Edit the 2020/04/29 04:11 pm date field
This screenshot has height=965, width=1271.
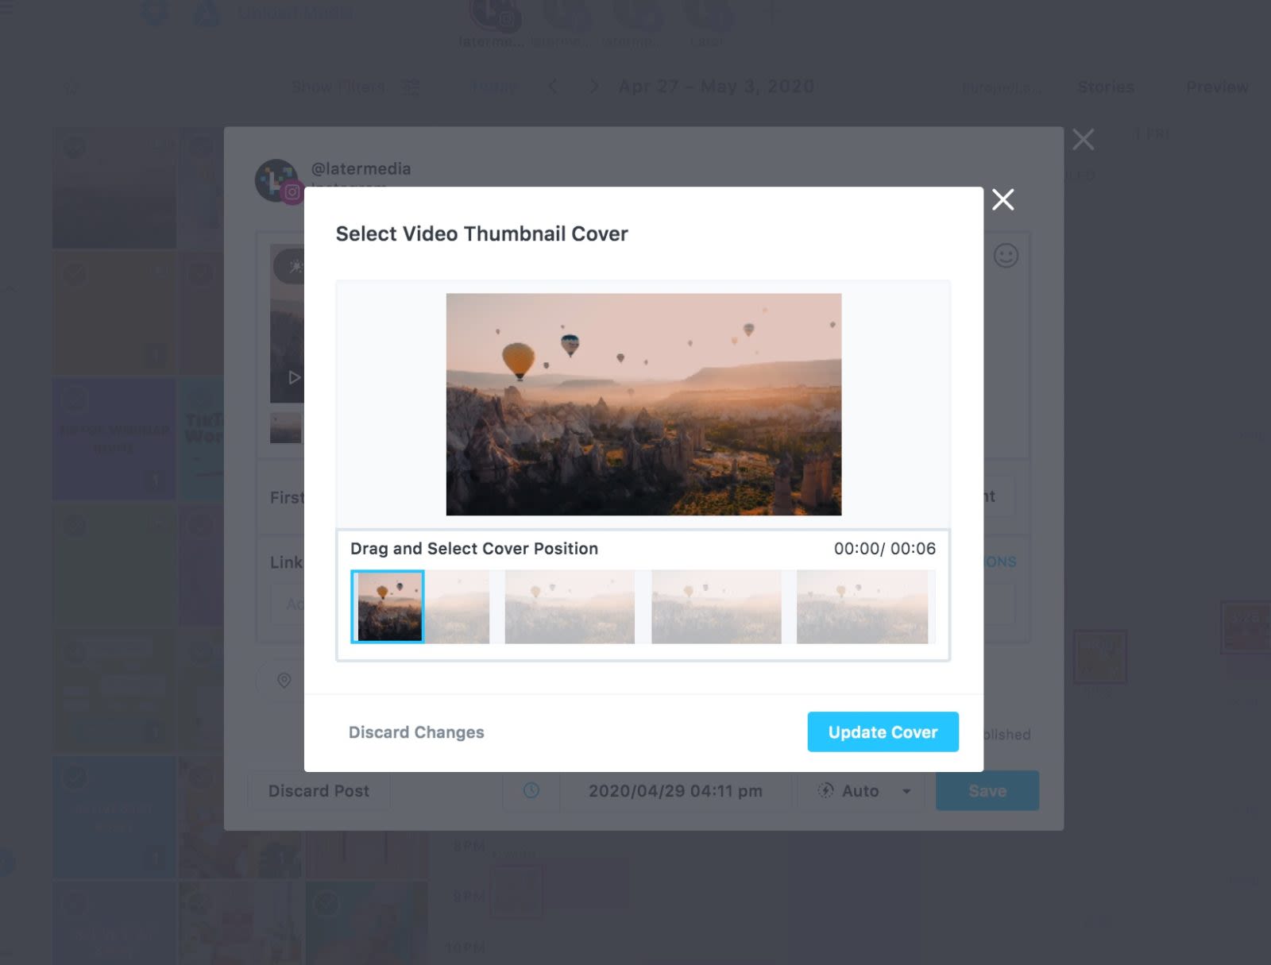tap(675, 791)
